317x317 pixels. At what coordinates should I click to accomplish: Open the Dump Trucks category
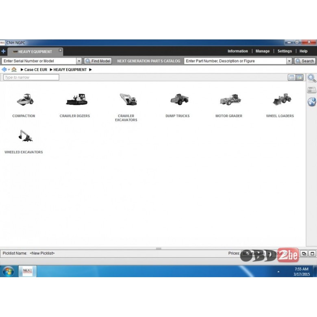179,99
